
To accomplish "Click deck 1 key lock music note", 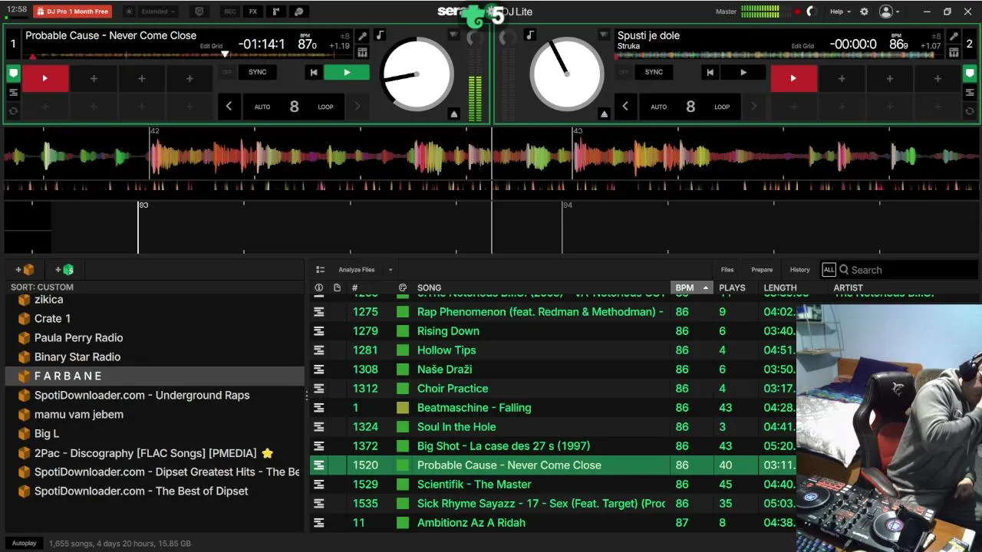I will pos(380,35).
